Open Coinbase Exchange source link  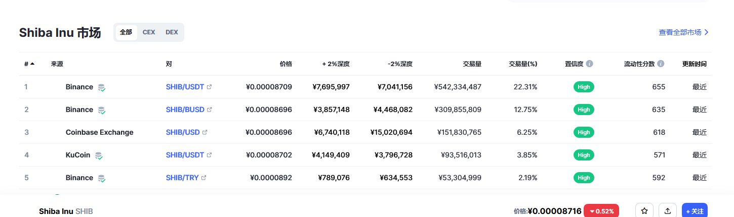pyautogui.click(x=100, y=132)
